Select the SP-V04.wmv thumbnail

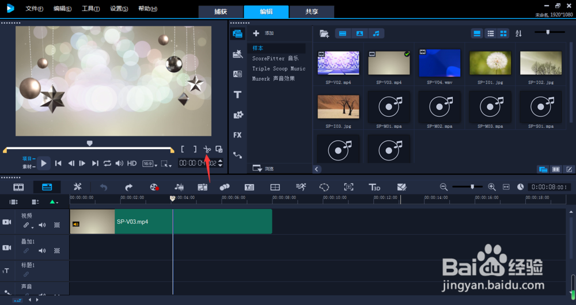point(439,62)
